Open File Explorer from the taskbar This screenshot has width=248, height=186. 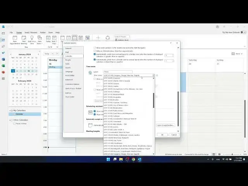(121, 159)
